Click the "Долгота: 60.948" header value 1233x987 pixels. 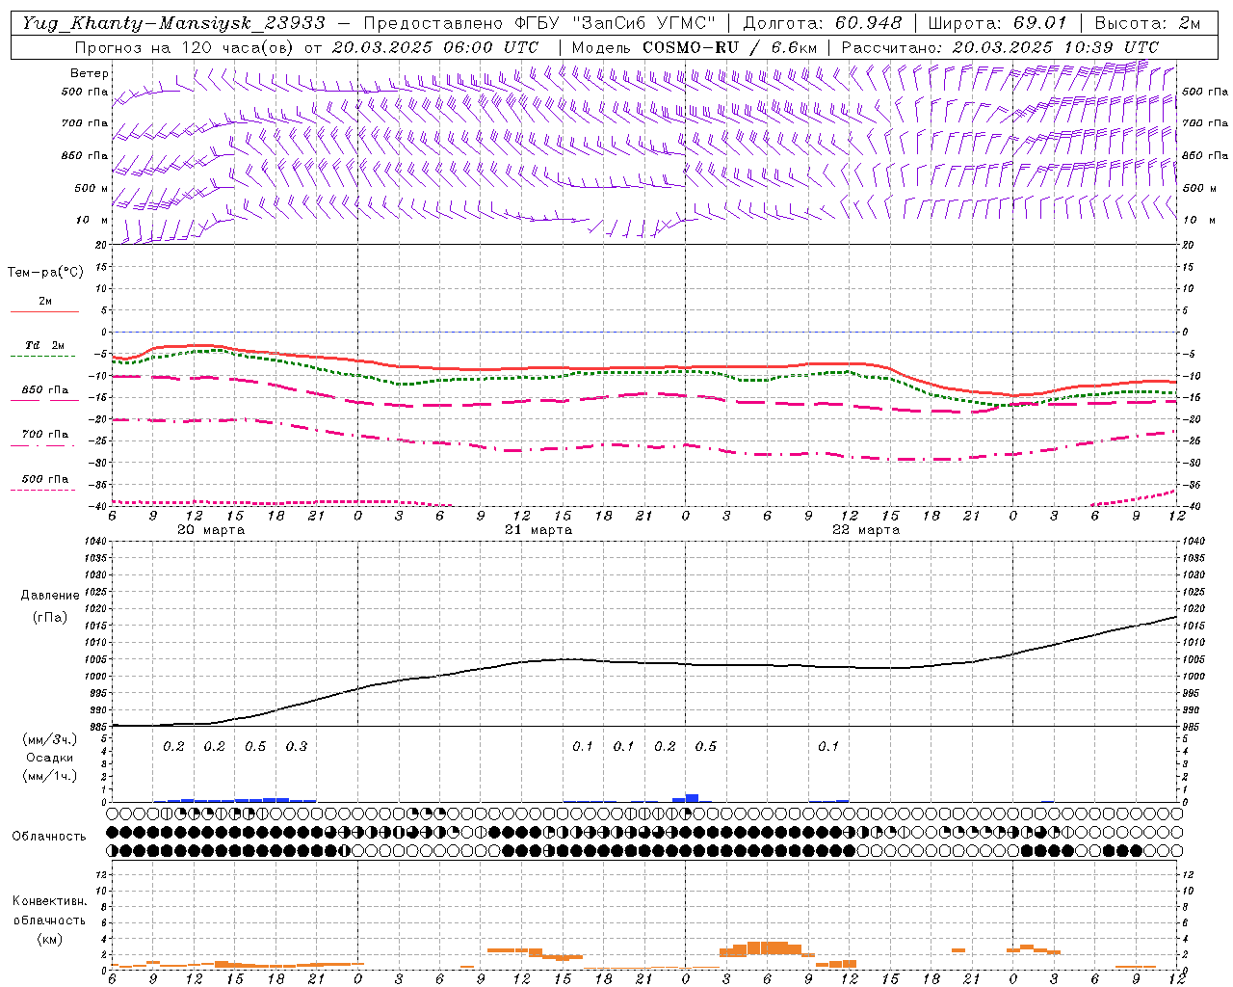click(823, 23)
